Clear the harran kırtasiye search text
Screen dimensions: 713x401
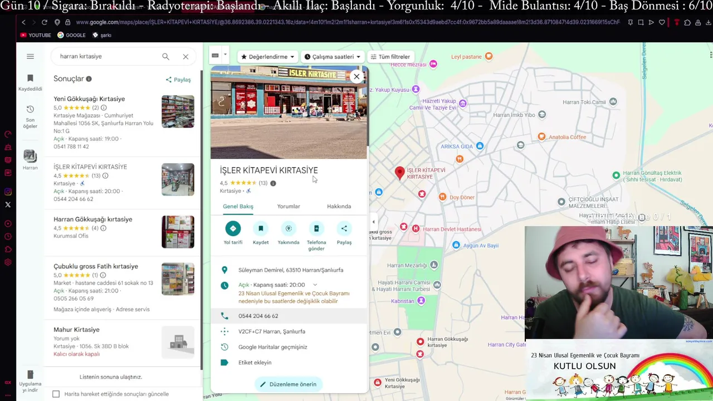point(185,56)
